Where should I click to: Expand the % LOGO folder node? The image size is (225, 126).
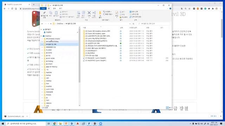pyautogui.click(x=42, y=50)
